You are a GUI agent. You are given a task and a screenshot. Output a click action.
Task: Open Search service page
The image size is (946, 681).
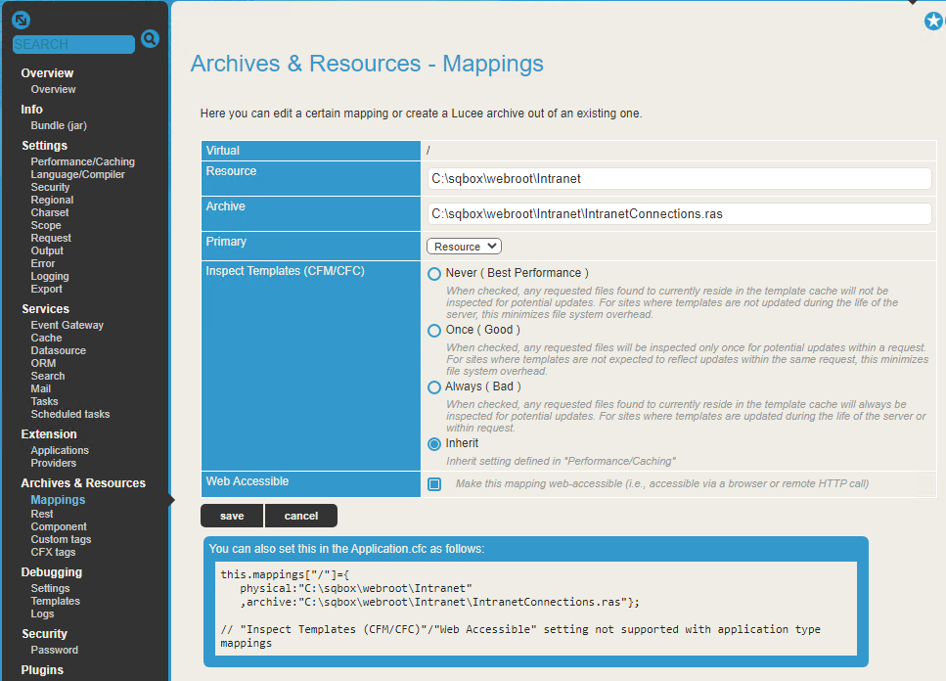point(48,376)
